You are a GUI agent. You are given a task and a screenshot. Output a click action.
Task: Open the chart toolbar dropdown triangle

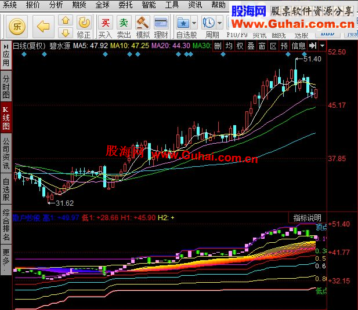click(323, 46)
